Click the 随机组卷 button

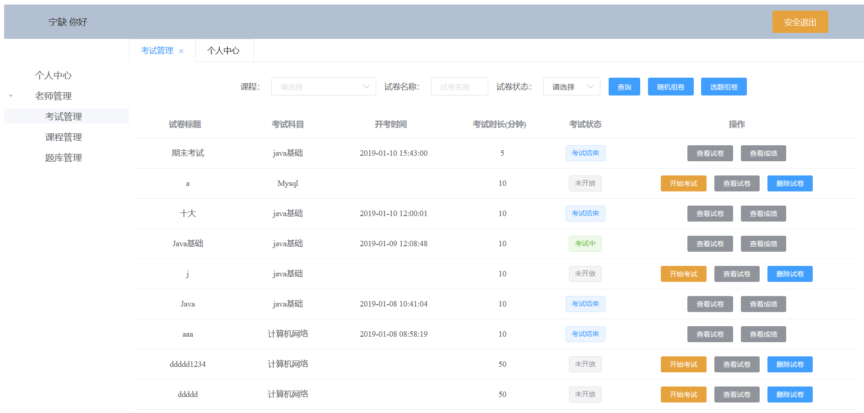(x=670, y=86)
